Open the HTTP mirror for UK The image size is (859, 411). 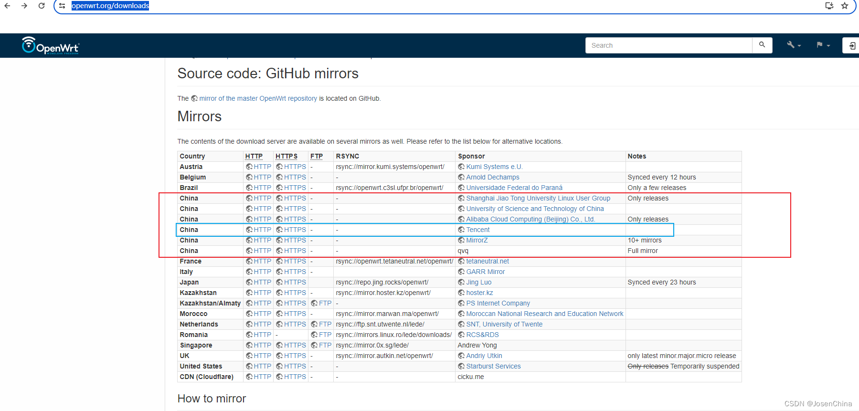(262, 356)
